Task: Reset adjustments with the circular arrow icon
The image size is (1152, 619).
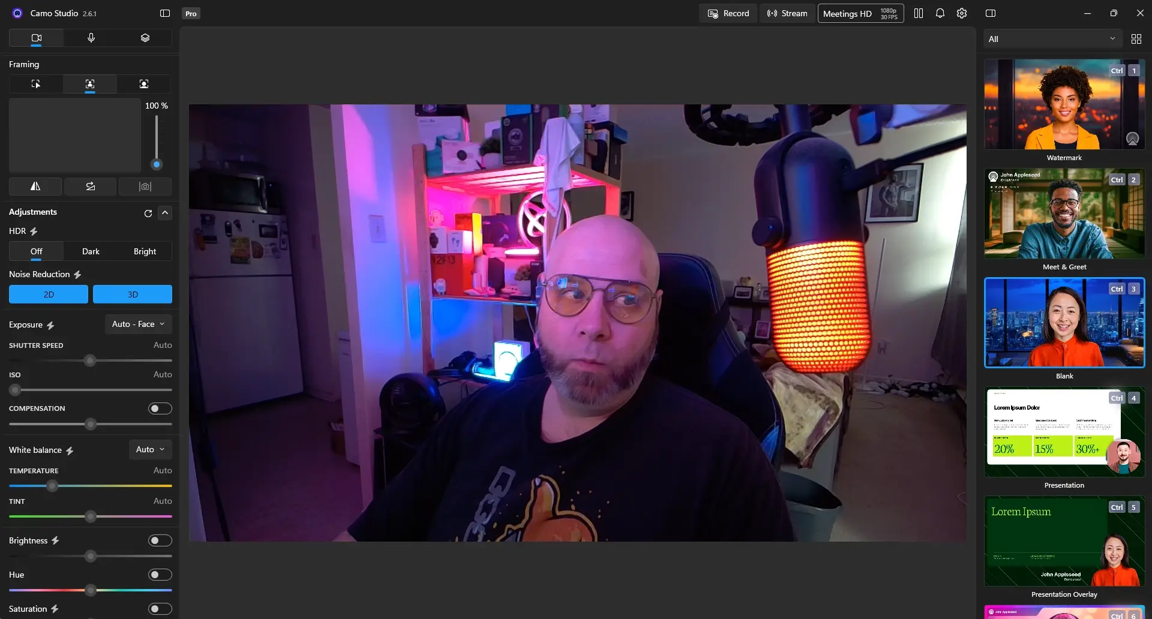Action: click(148, 213)
